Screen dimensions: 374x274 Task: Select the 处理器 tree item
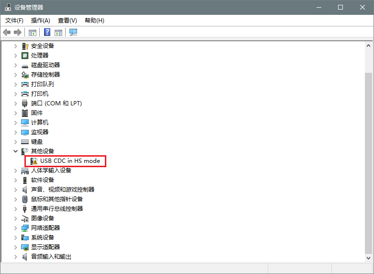coord(40,56)
